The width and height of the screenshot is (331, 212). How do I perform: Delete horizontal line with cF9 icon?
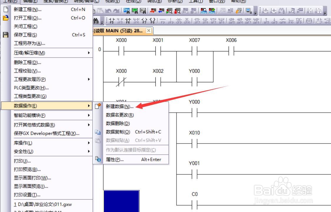click(179, 21)
